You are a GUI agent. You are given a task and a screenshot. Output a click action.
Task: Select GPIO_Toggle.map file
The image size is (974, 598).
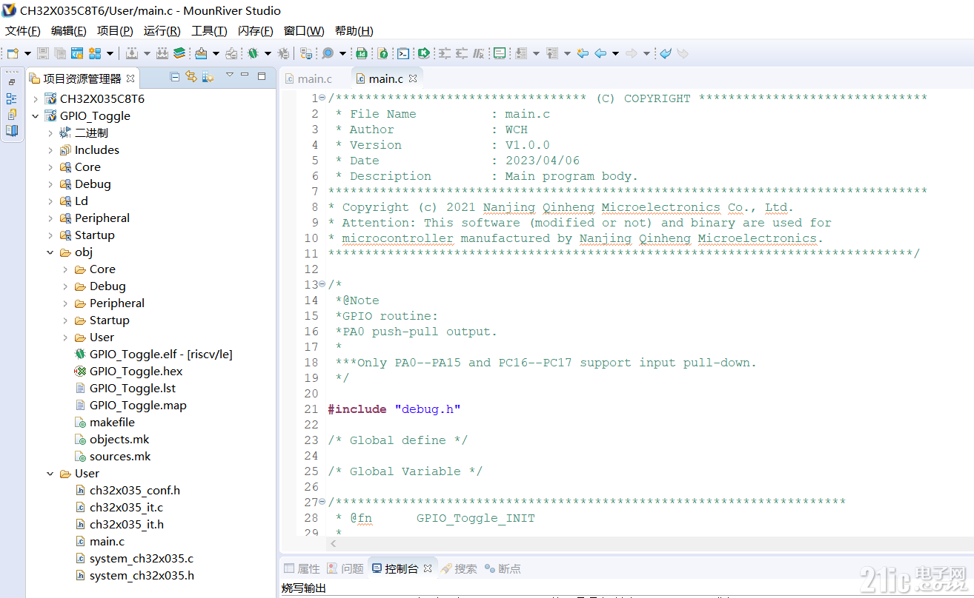[138, 406]
